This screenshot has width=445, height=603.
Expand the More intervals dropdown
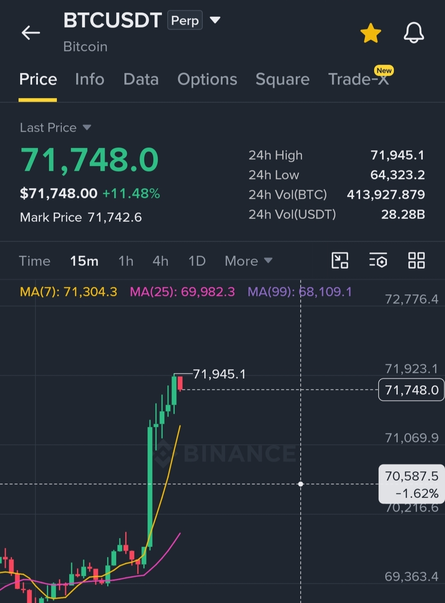coord(248,261)
